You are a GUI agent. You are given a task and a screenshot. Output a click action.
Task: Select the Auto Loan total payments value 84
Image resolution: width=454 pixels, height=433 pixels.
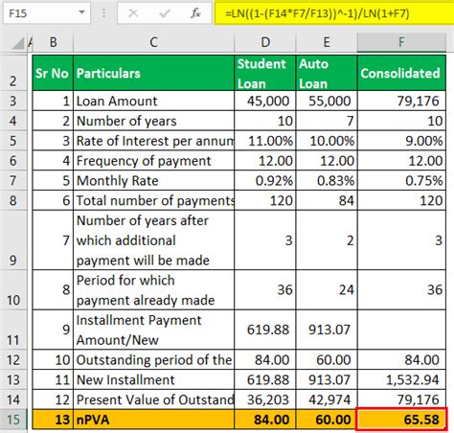[x=327, y=200]
